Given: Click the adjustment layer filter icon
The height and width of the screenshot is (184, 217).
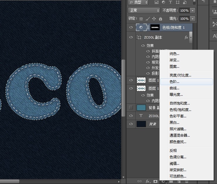Looking at the screenshot, I should [163, 3].
